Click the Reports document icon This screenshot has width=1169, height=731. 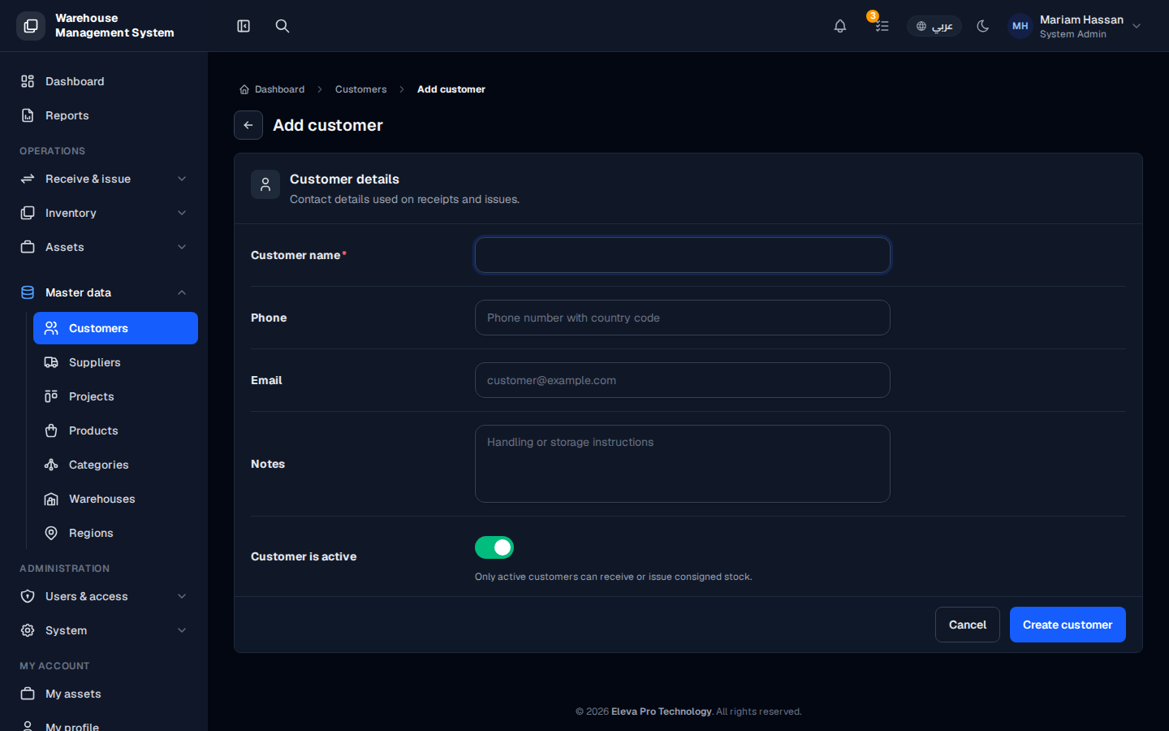click(x=28, y=115)
